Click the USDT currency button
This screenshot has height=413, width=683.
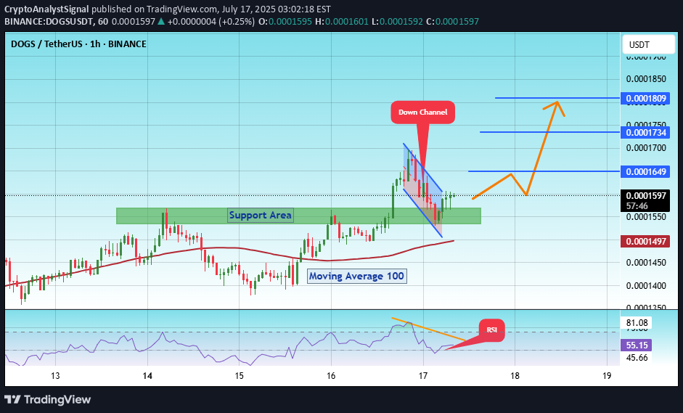(649, 44)
